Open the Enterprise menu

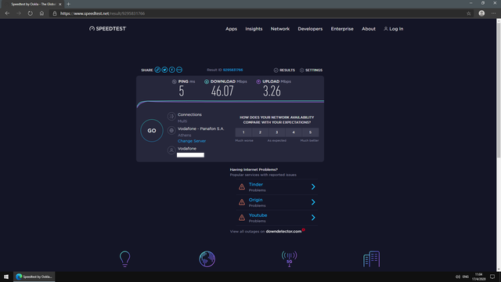tap(342, 29)
